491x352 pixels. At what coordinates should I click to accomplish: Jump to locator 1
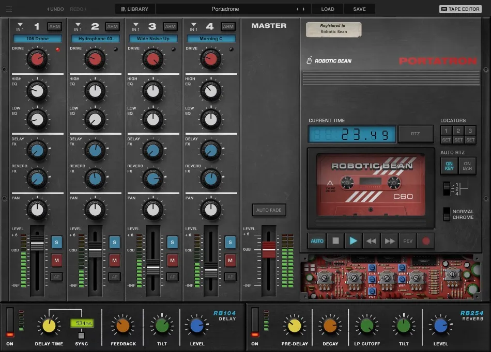coord(446,131)
